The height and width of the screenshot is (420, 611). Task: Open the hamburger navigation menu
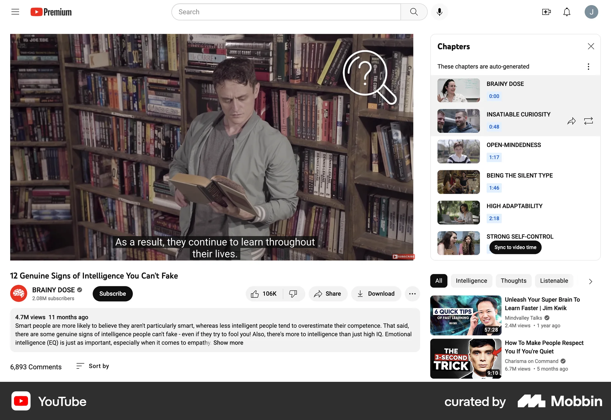pos(15,12)
